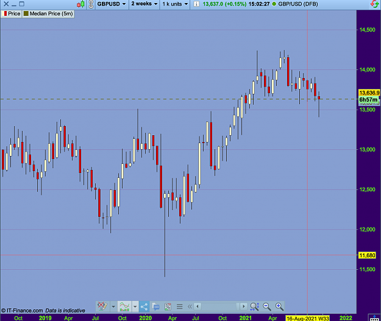Expand the indicators dropdown arrow

pyautogui.click(x=135, y=306)
